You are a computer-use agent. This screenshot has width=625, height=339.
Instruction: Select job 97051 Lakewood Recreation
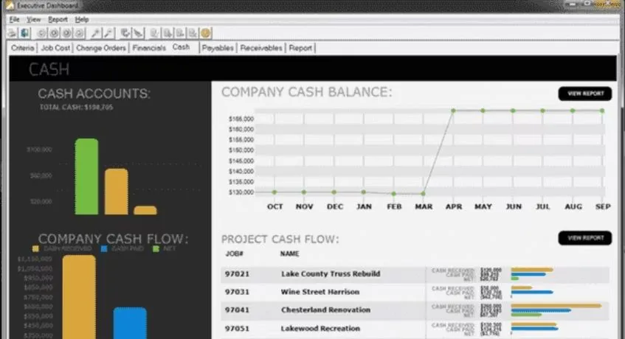(x=415, y=329)
